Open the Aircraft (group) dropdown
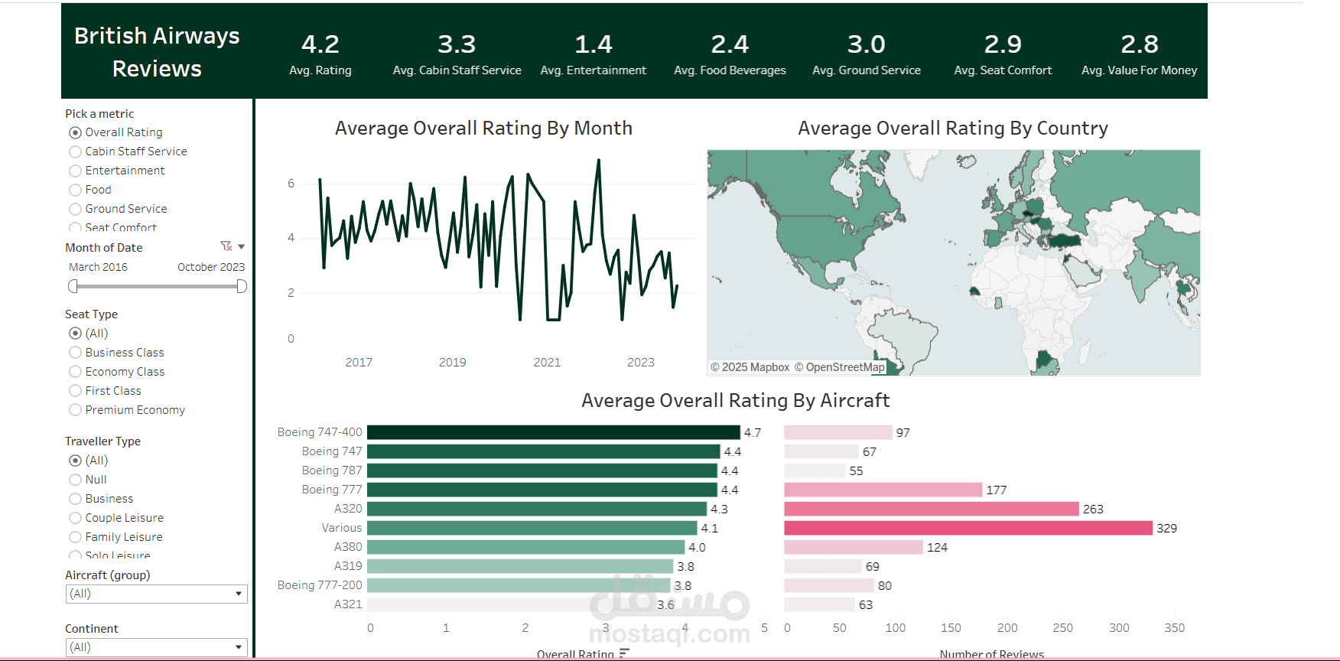1340x661 pixels. coord(157,594)
